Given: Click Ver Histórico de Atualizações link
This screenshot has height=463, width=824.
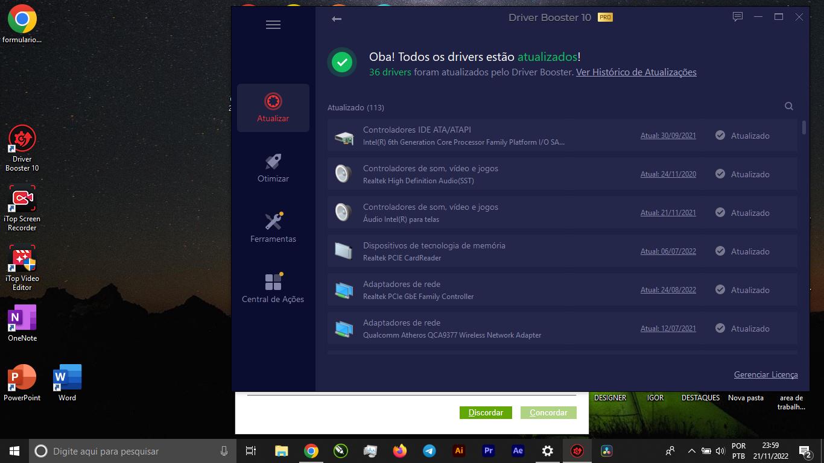Looking at the screenshot, I should [636, 72].
